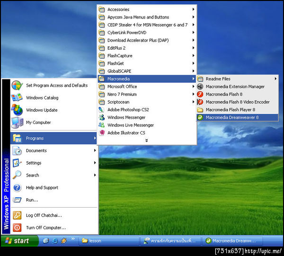
Task: Click the Macromedia Dreamweaver 8 icon
Action: [200, 117]
